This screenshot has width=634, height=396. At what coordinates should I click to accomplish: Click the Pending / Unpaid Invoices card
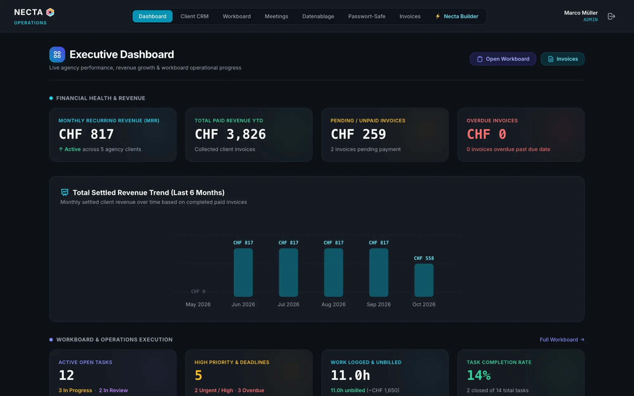coord(385,135)
